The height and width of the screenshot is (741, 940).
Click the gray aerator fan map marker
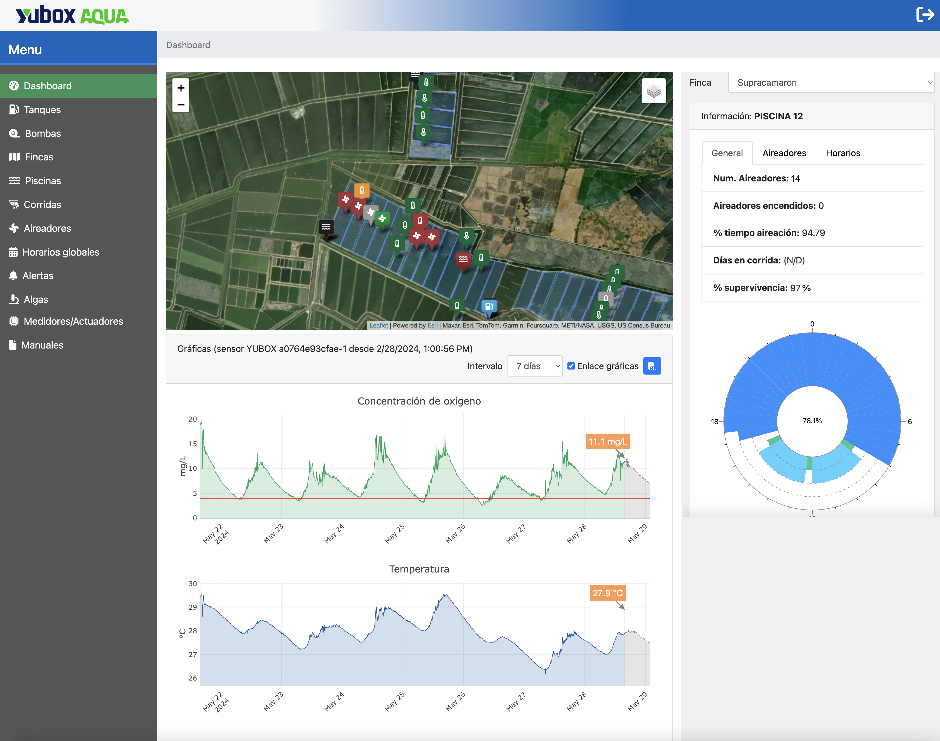click(370, 212)
